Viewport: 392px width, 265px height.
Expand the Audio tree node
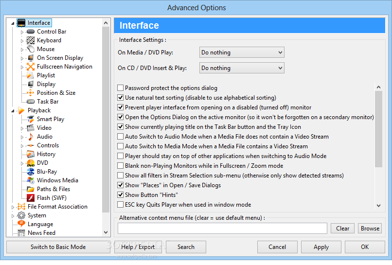[x=22, y=137]
